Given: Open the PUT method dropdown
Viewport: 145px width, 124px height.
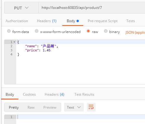Looking at the screenshot, I should 21,8.
